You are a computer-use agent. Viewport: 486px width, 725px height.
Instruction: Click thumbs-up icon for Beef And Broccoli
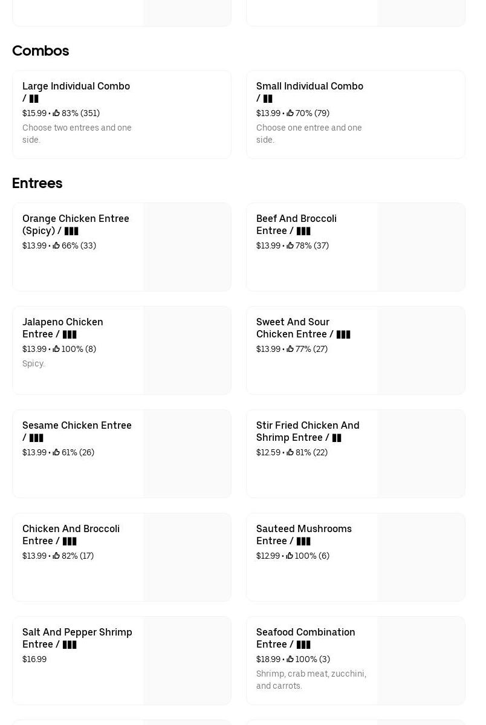point(290,245)
